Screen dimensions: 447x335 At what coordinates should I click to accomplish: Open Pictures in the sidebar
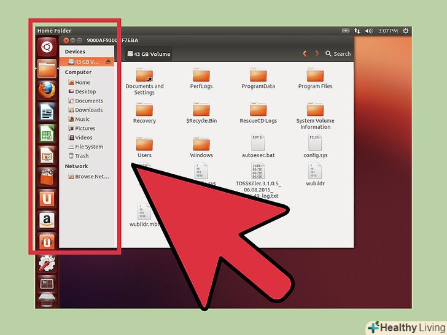coord(82,128)
